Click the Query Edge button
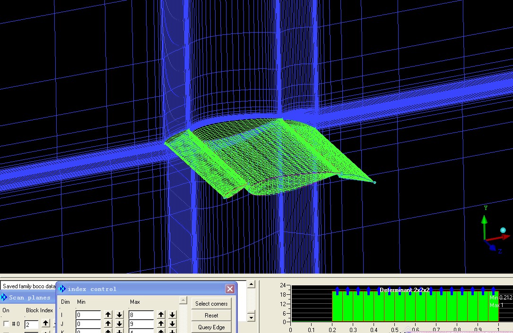Screen dimensions: 513x333 211,327
